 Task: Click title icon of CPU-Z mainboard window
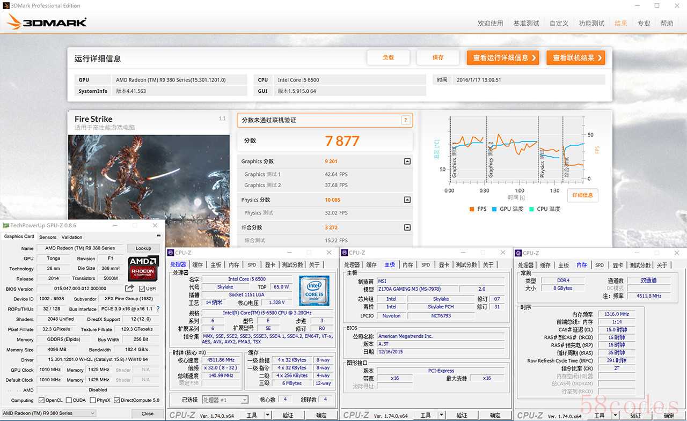click(x=345, y=253)
